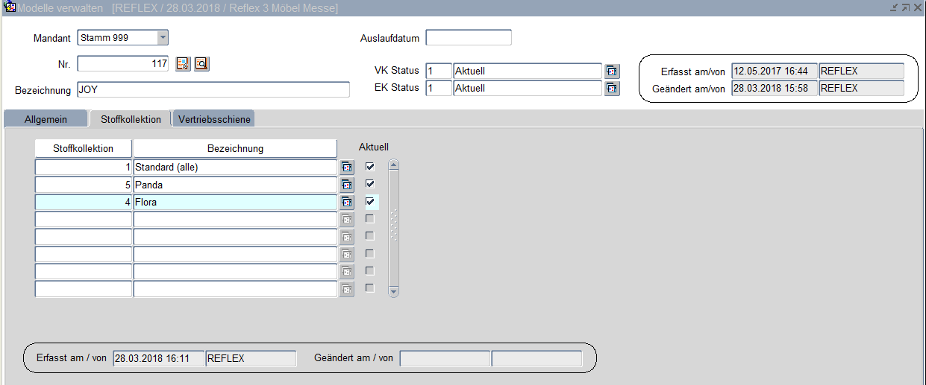Uncheck Aktuell for Standard (alle)
The height and width of the screenshot is (385, 926).
370,167
